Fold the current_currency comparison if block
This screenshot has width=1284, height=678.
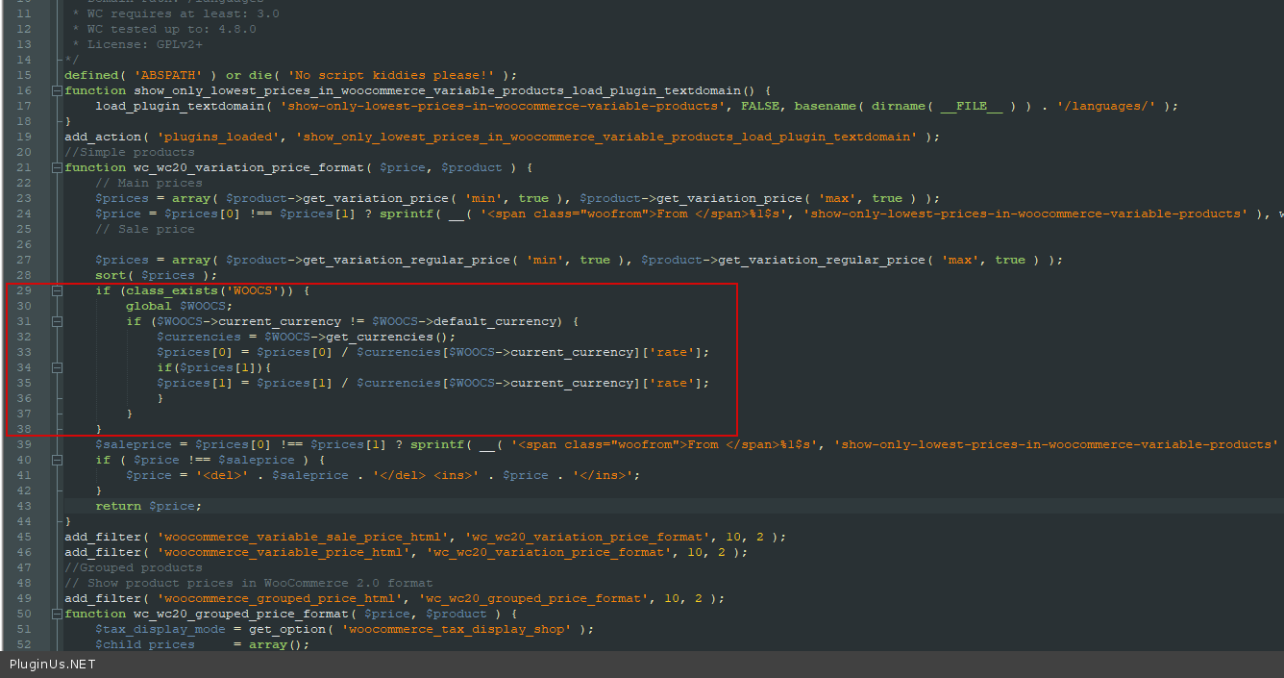coord(57,321)
